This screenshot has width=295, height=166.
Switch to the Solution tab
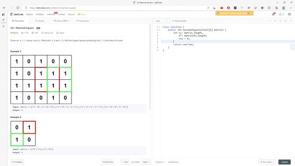pos(40,21)
